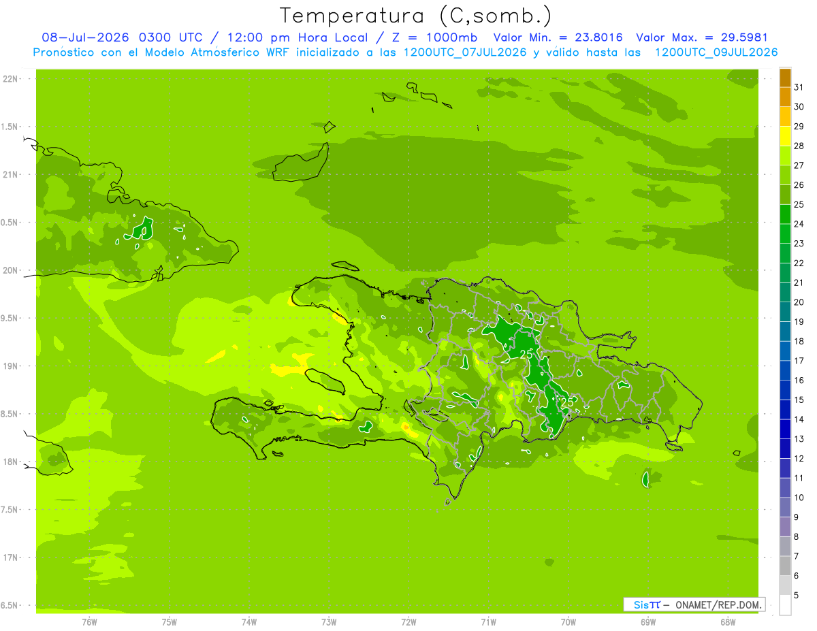The image size is (817, 631).
Task: Pick the lime swatch between legend 27 and 28
Action: [785, 155]
